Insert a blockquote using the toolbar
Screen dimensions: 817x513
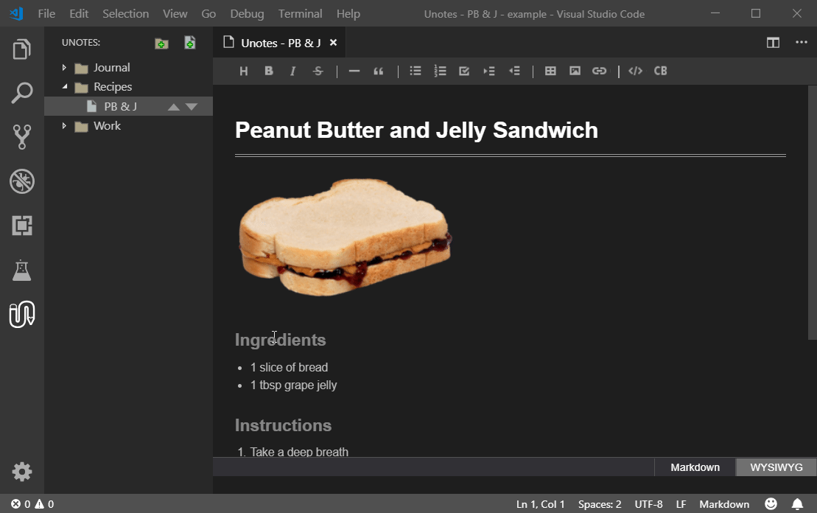click(x=379, y=71)
